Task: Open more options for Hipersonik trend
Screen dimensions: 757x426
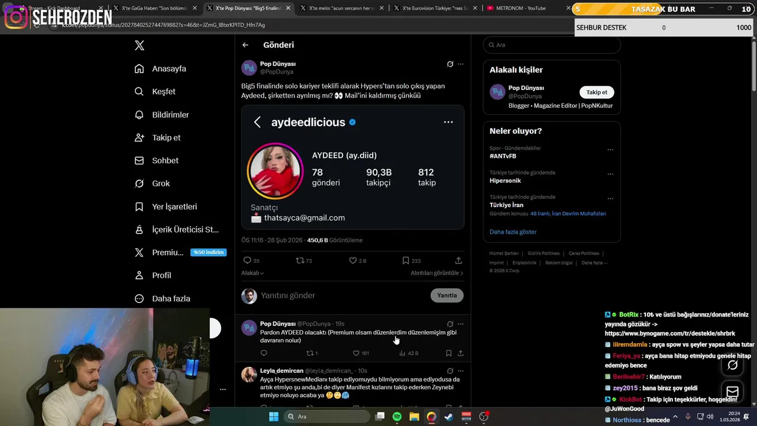Action: coord(610,174)
